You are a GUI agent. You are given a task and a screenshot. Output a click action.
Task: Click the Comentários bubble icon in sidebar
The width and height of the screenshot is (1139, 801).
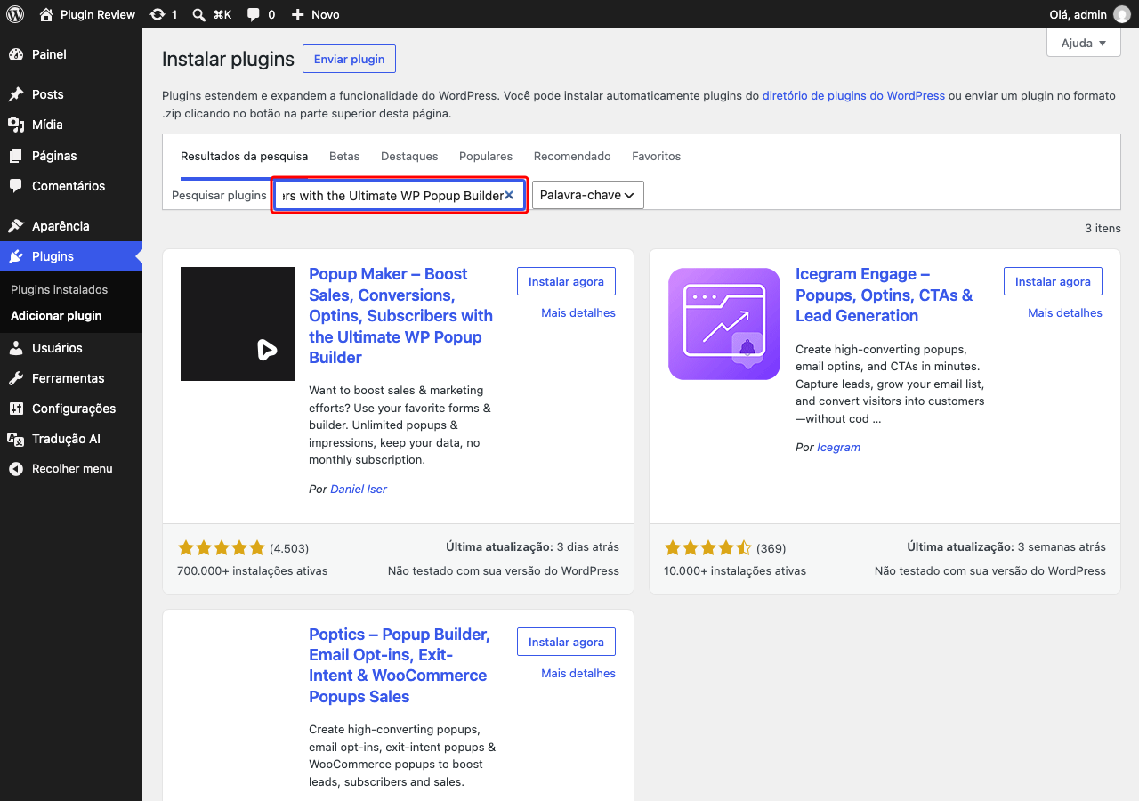16,186
